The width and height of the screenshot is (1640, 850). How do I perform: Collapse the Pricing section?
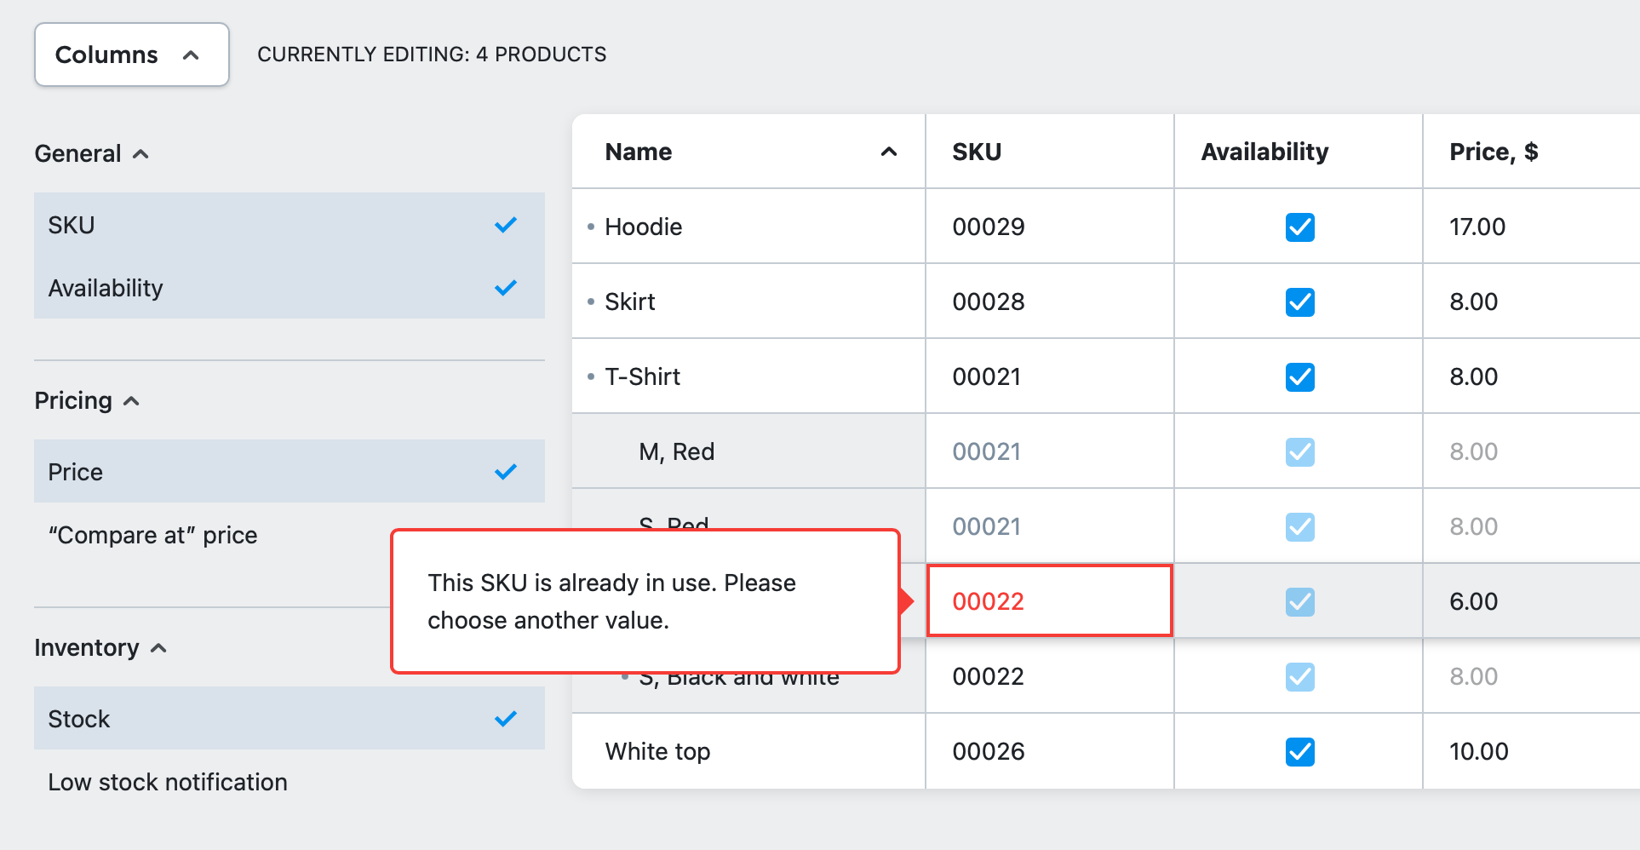(x=132, y=400)
